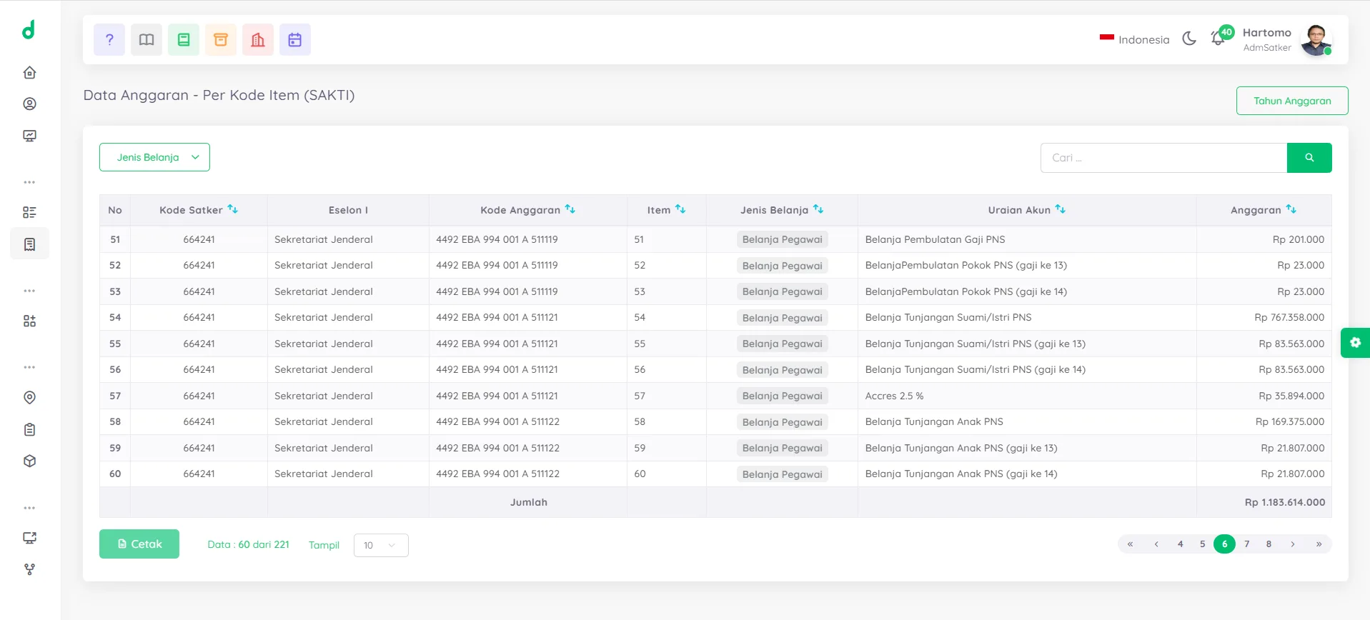Click kode '4492 EBA 994 001 A 511119' in row 52
This screenshot has height=620, width=1370.
(x=497, y=265)
